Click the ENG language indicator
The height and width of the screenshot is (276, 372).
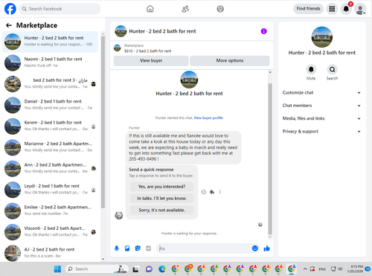tap(322, 269)
